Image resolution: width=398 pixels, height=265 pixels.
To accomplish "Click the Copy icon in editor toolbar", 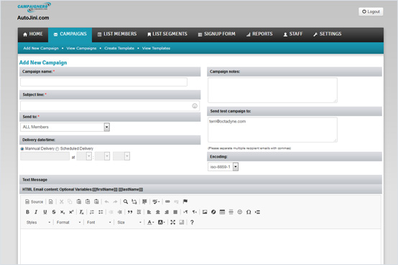I will click(70, 202).
